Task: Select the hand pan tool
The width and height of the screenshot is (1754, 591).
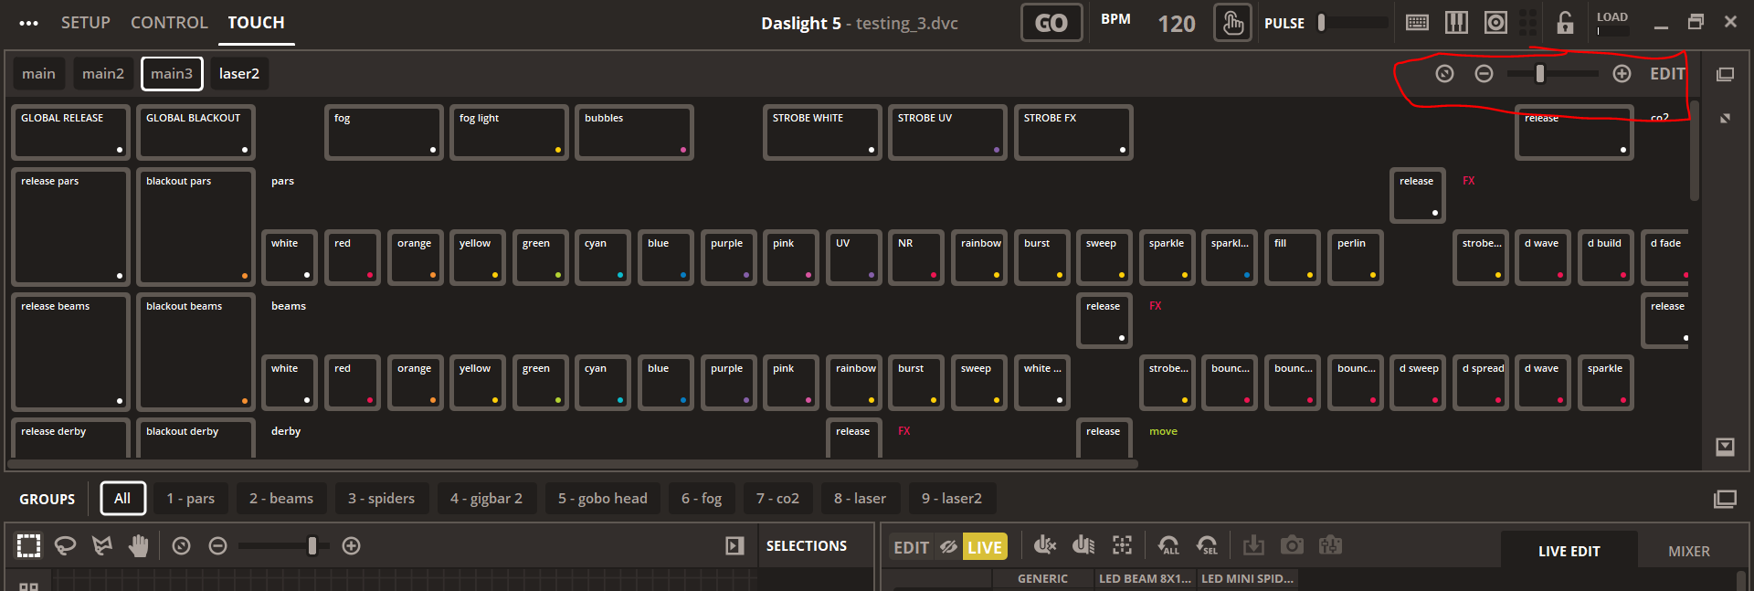Action: [139, 546]
